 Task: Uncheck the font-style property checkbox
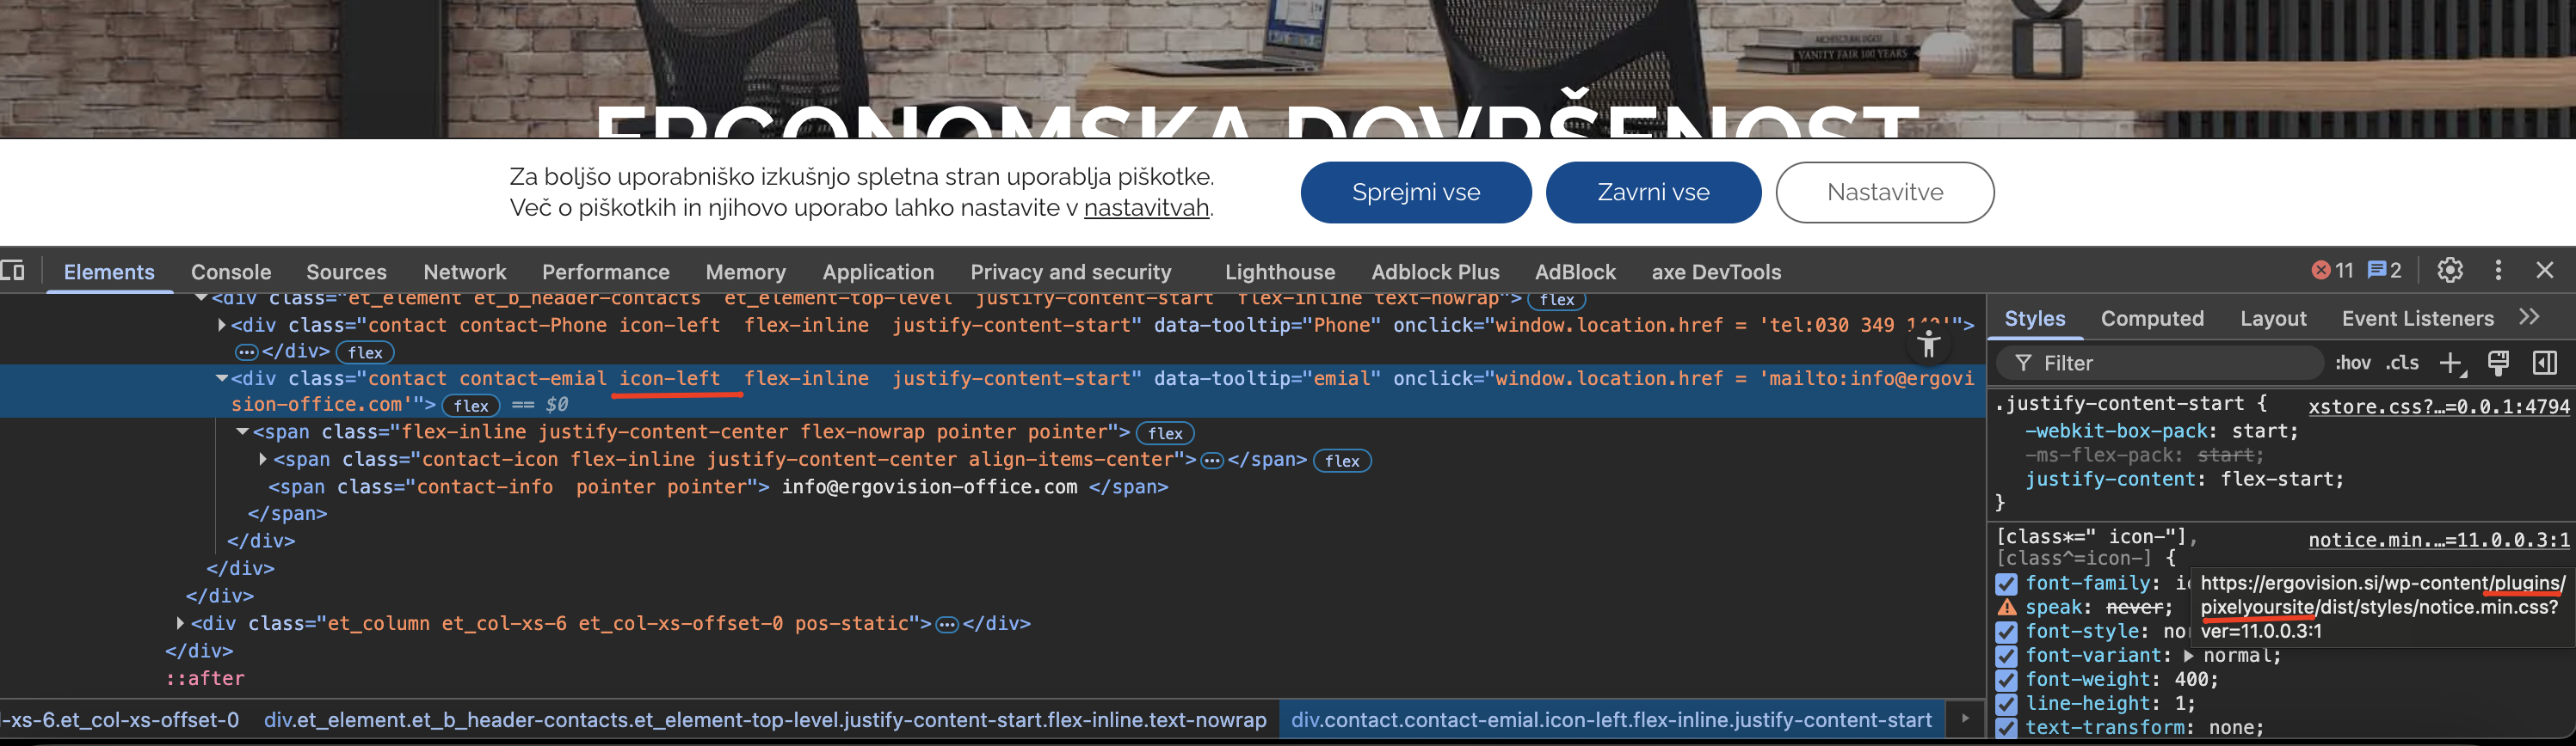[2006, 633]
